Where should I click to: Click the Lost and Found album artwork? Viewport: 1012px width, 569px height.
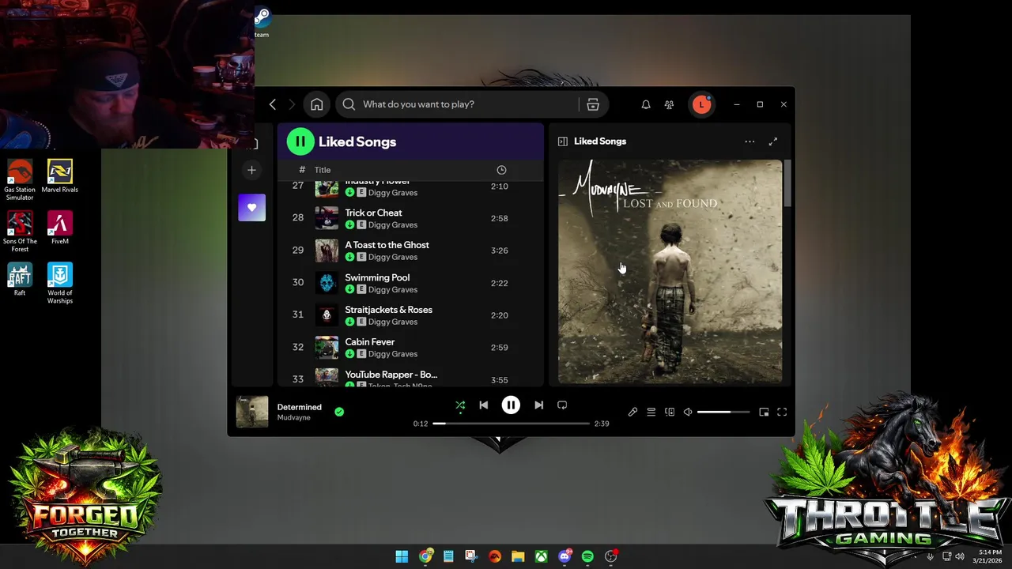click(670, 272)
